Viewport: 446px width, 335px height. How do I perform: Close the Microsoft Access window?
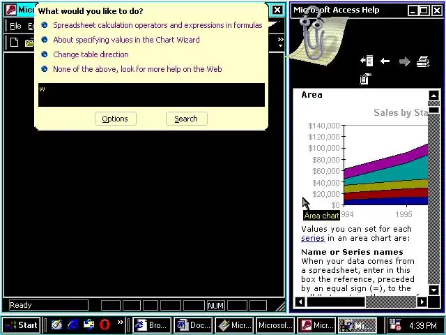pyautogui.click(x=277, y=10)
